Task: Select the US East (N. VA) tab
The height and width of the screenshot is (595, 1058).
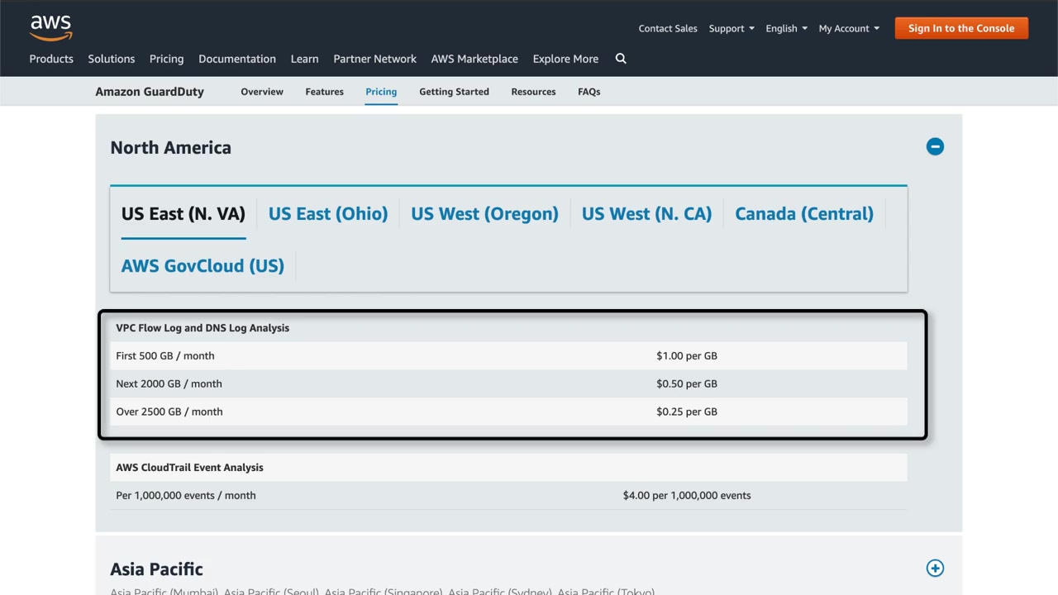Action: point(183,214)
